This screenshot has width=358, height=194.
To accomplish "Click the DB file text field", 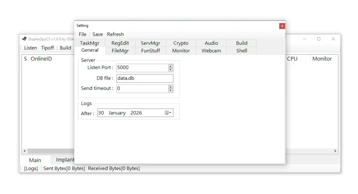I will click(144, 78).
